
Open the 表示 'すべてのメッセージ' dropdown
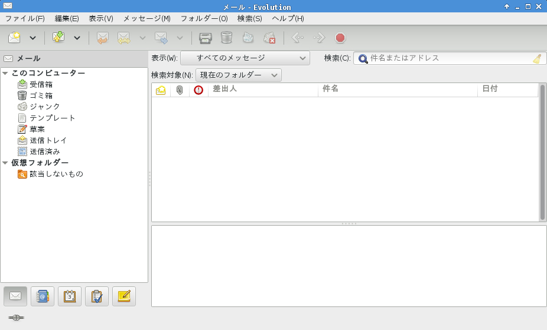245,58
